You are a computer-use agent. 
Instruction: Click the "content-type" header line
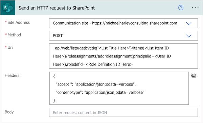point(100,92)
